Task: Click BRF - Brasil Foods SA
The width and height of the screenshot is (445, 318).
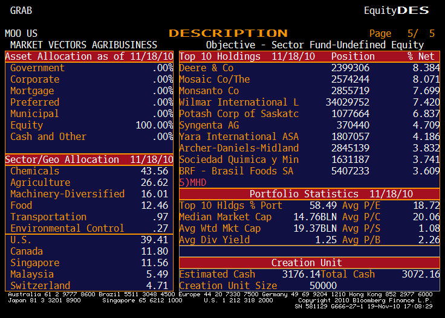Action: 236,171
